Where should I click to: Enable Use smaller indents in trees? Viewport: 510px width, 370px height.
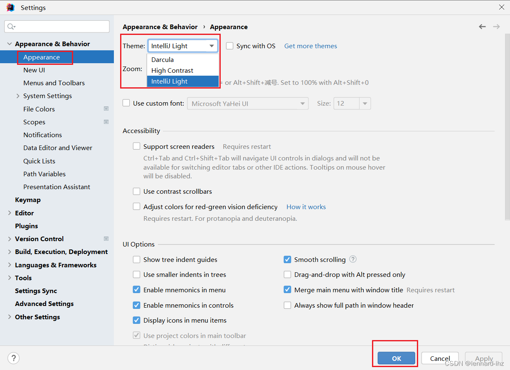(136, 274)
